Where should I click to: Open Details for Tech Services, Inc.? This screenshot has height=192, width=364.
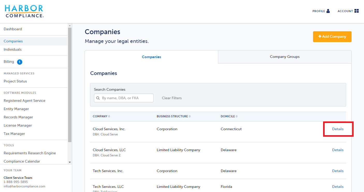(x=338, y=171)
